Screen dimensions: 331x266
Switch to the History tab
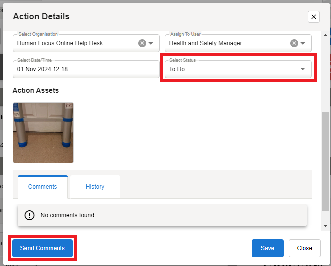(95, 187)
